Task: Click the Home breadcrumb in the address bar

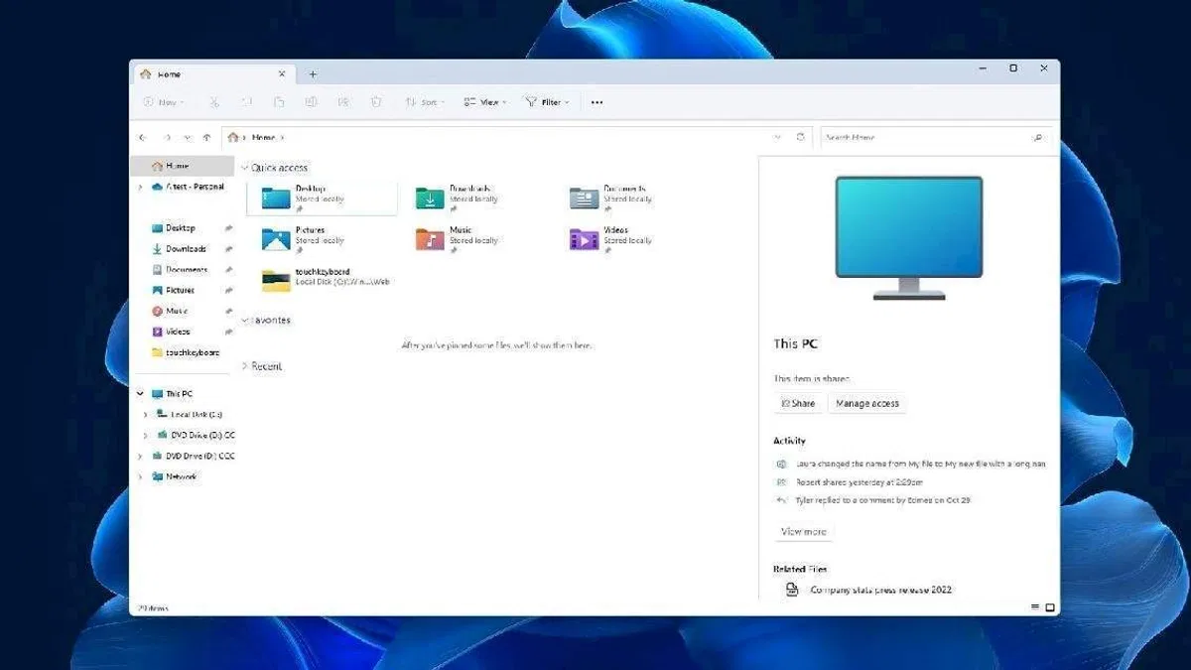Action: pos(263,138)
